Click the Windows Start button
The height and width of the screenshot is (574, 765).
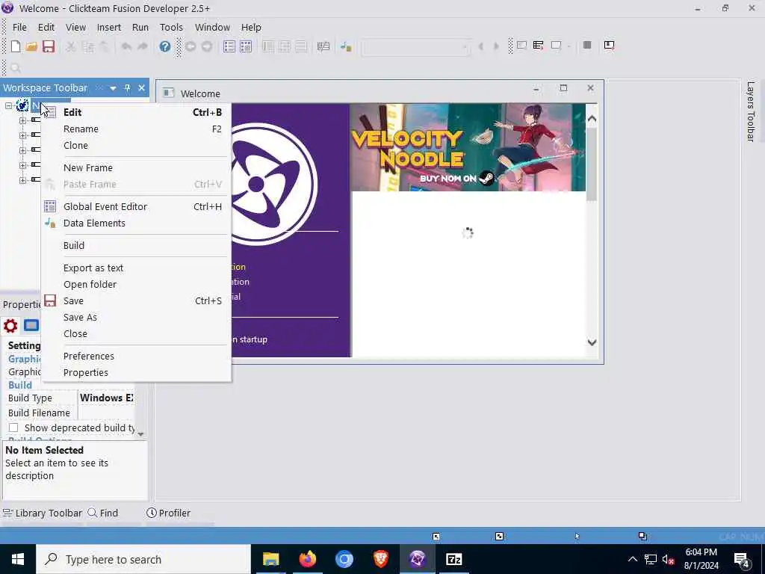(18, 559)
